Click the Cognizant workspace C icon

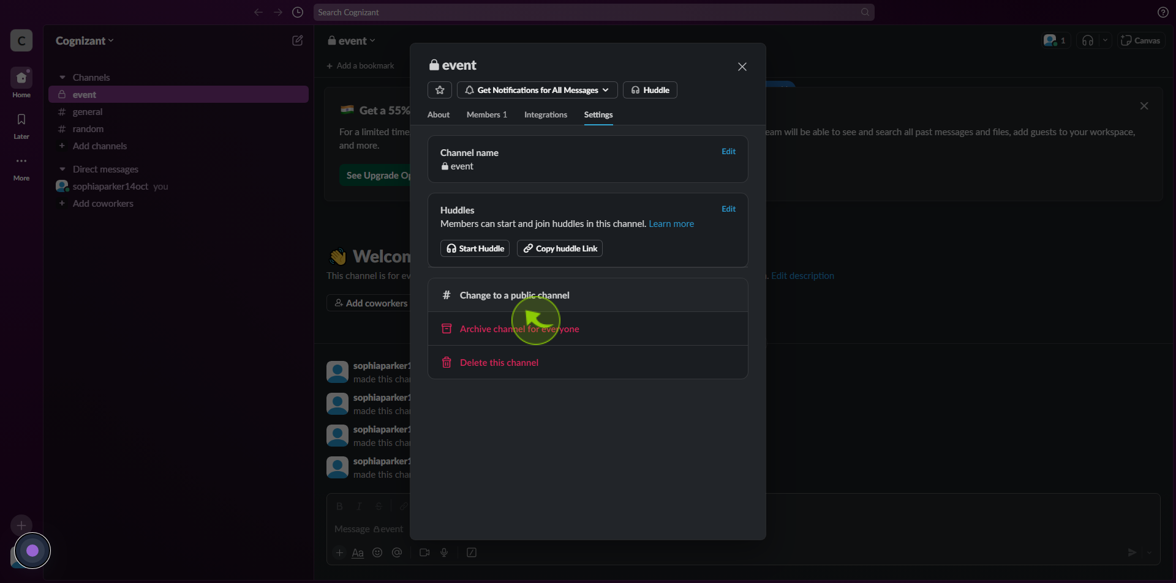click(x=21, y=41)
